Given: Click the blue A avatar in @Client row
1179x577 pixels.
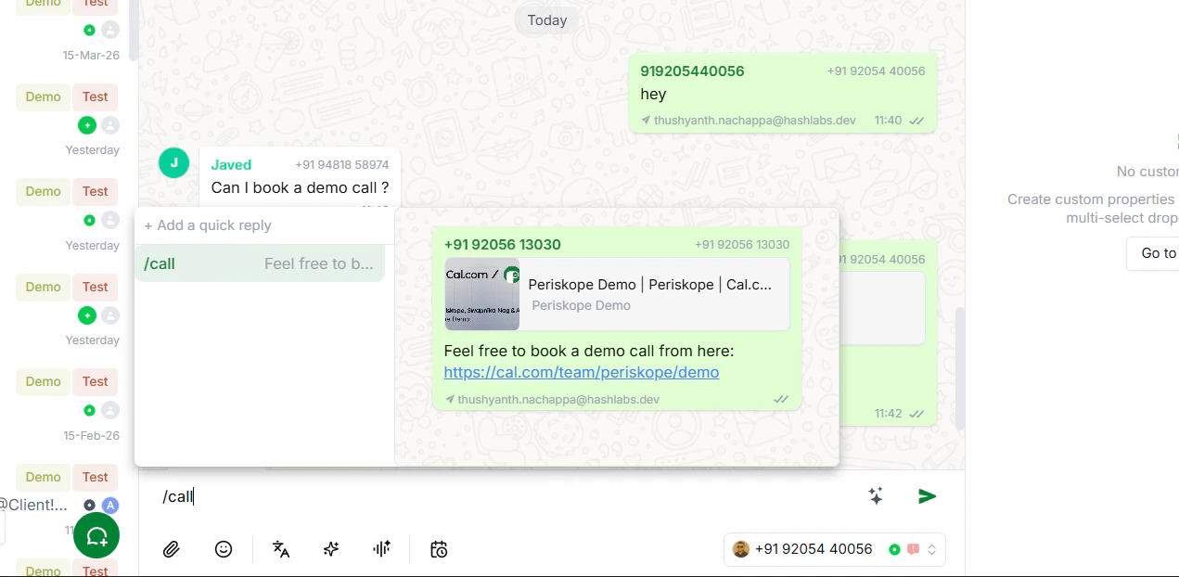Looking at the screenshot, I should [x=110, y=505].
